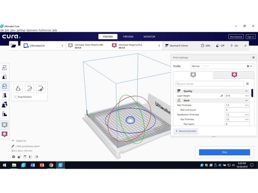Open the View menu
Image resolution: width=258 pixels, height=193 pixels.
coord(13,30)
